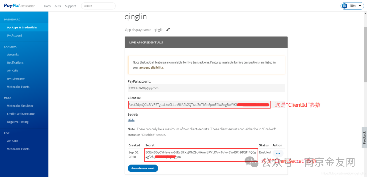Screen dimensions: 367x177
Task: Open the Feedback side tab
Action: 364,137
